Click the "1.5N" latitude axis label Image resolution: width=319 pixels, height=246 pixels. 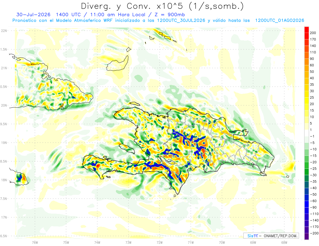tap(4, 49)
